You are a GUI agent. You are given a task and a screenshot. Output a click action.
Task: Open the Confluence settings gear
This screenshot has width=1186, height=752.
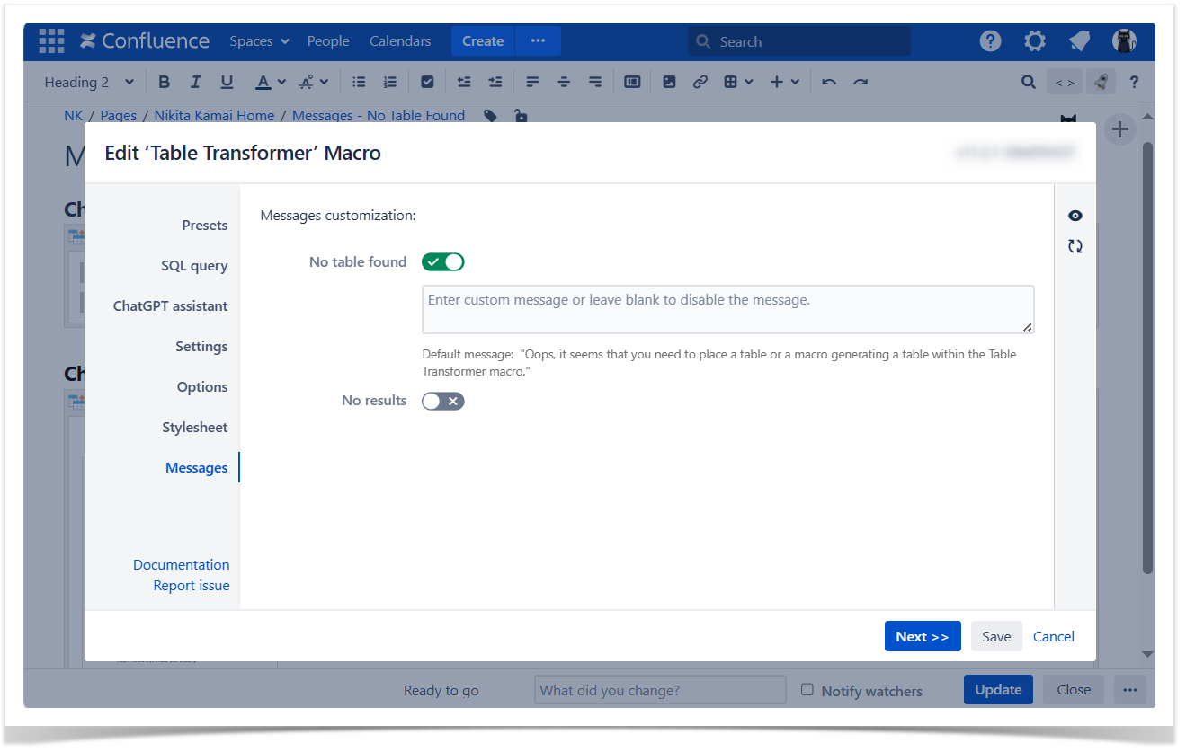coord(1034,41)
